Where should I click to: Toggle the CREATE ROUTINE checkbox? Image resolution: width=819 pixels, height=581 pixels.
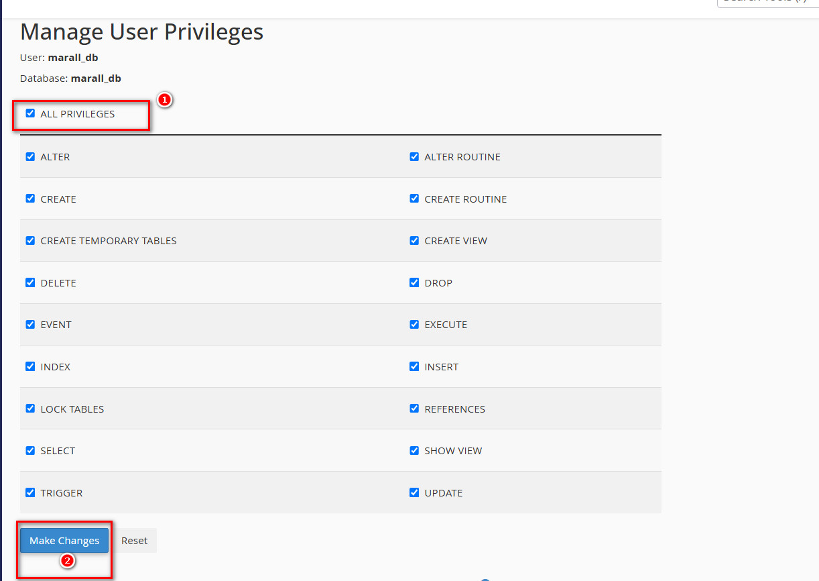click(x=414, y=199)
